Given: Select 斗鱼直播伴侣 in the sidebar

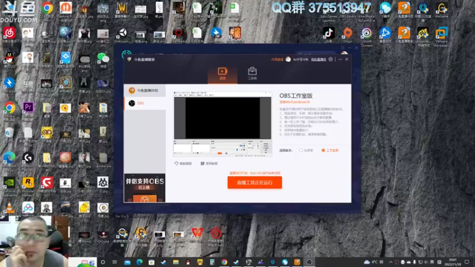Looking at the screenshot, I should click(x=145, y=91).
